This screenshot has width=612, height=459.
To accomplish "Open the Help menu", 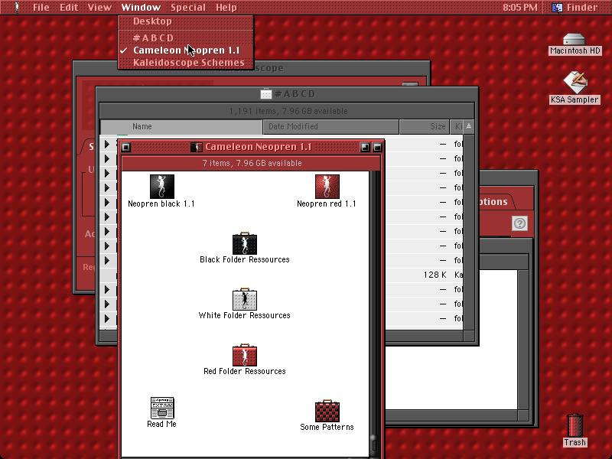I will [226, 8].
